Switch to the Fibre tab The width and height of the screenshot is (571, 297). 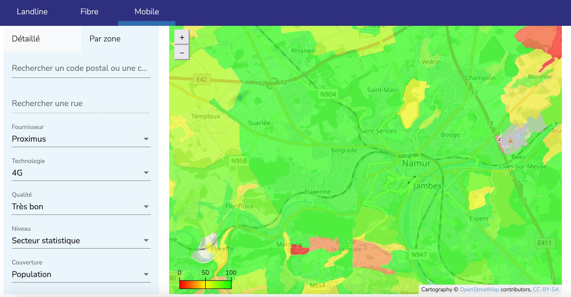pos(89,12)
